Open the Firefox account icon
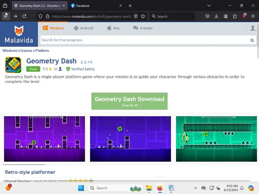The width and height of the screenshot is (259, 194). (226, 16)
